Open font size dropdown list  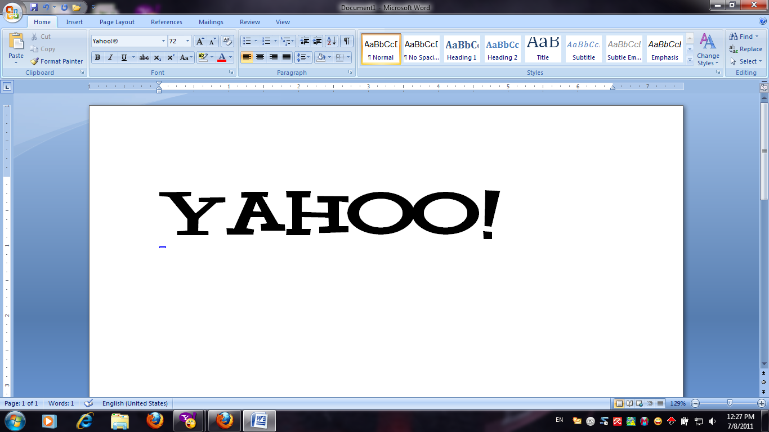[x=187, y=41]
